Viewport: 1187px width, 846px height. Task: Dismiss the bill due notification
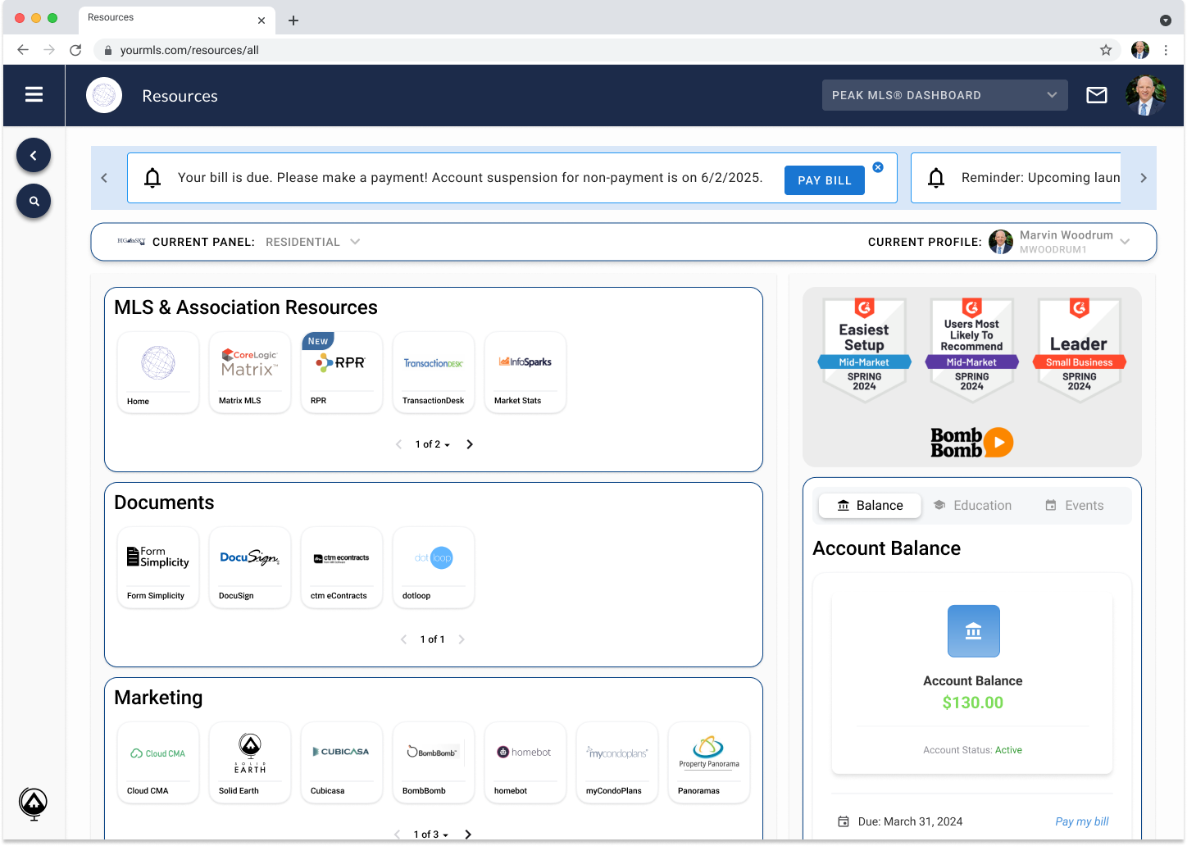click(878, 167)
